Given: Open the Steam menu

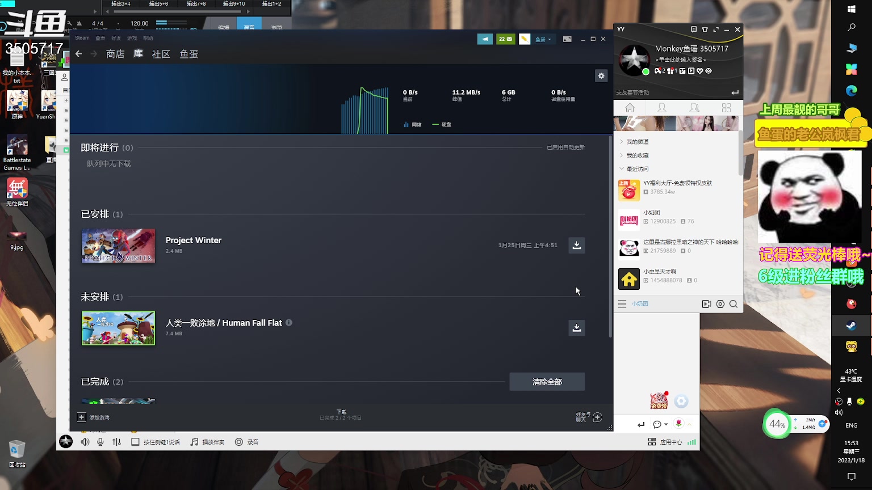Looking at the screenshot, I should [82, 38].
